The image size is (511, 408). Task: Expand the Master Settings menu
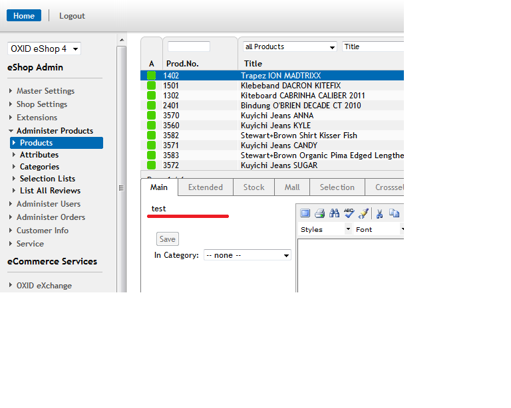pos(45,91)
